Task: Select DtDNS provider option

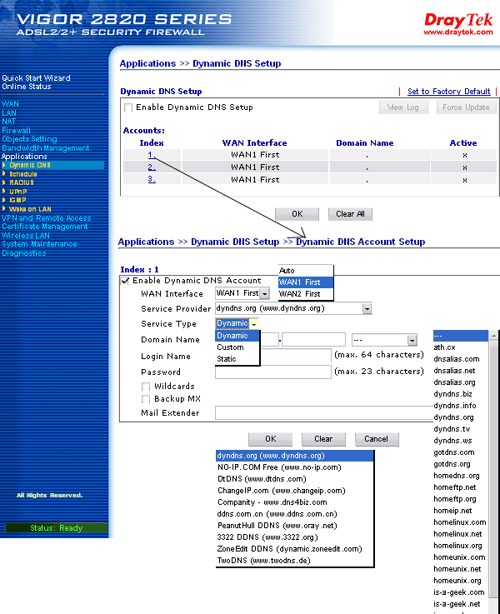Action: (295, 479)
